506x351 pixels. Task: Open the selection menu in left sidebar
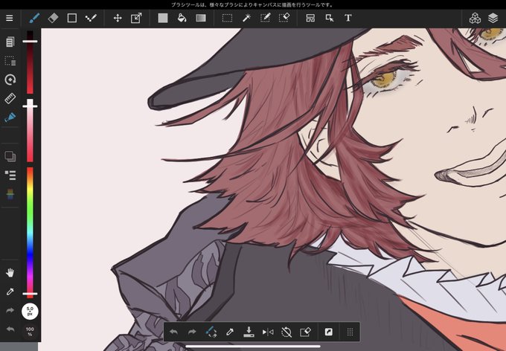10,61
